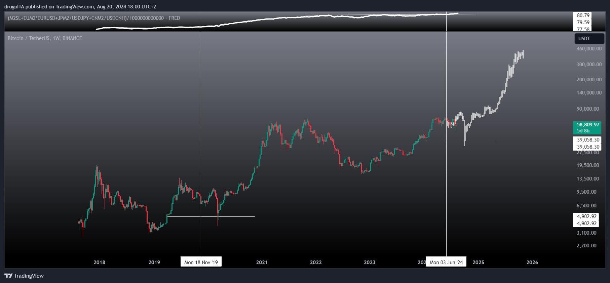
Task: Click the 3,100.00 price axis label
Action: point(586,233)
